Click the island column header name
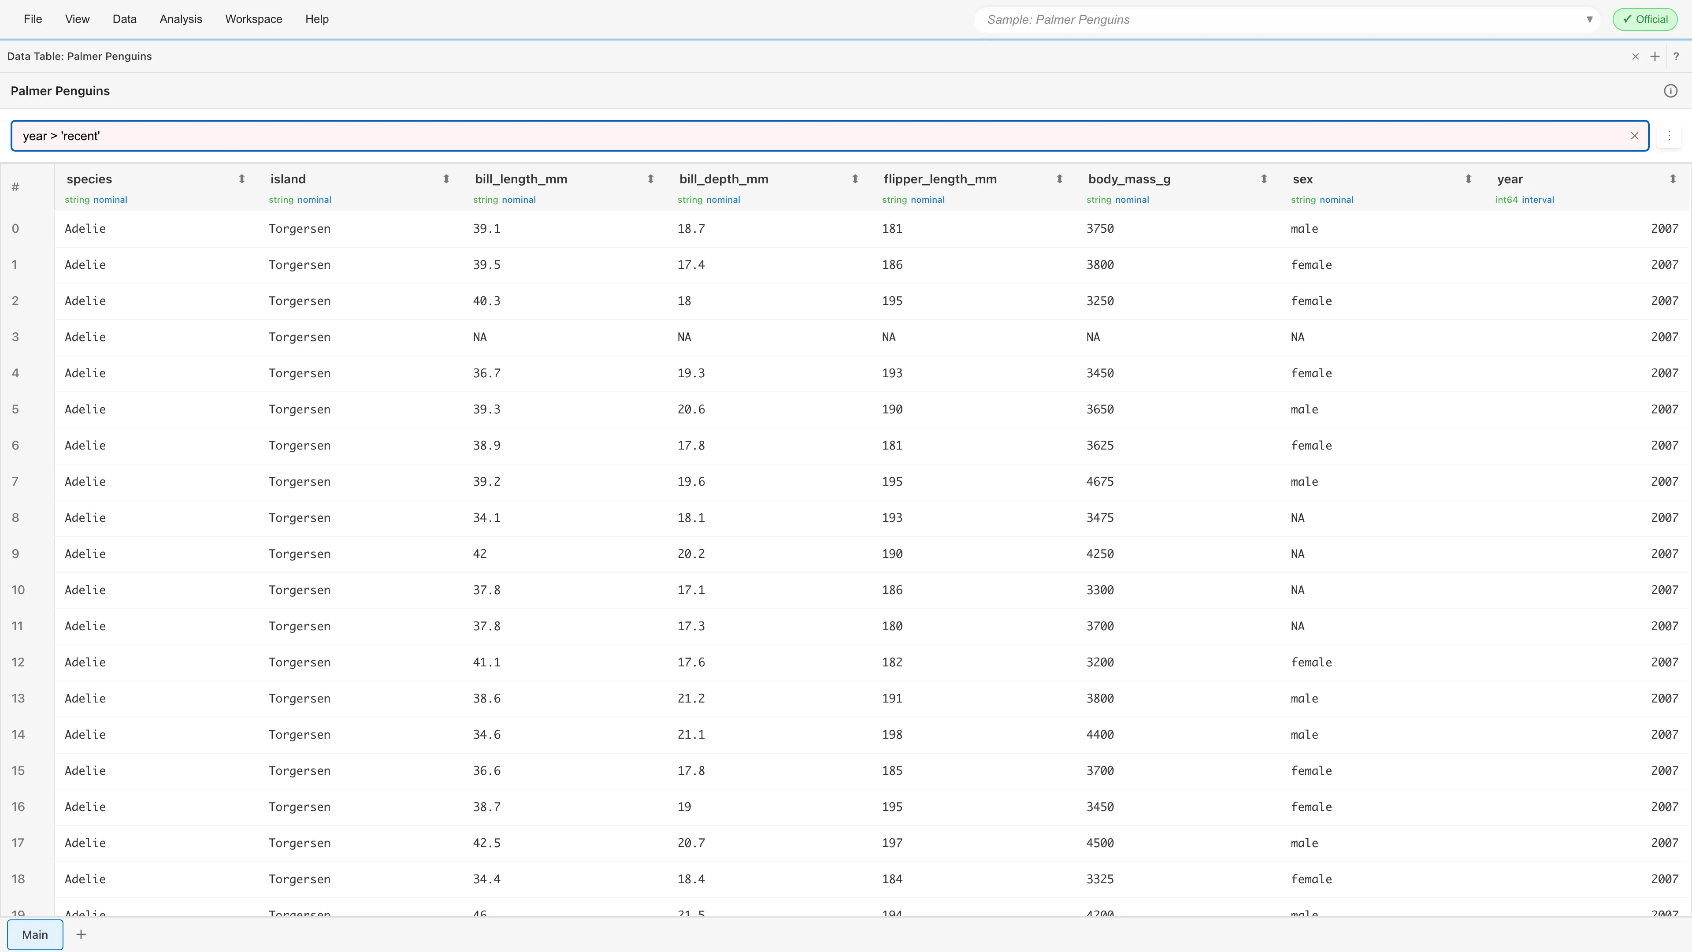Viewport: 1692px width, 952px height. (x=288, y=178)
